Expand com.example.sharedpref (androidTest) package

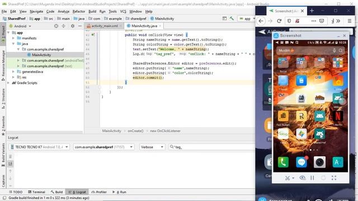pyautogui.click(x=18, y=60)
